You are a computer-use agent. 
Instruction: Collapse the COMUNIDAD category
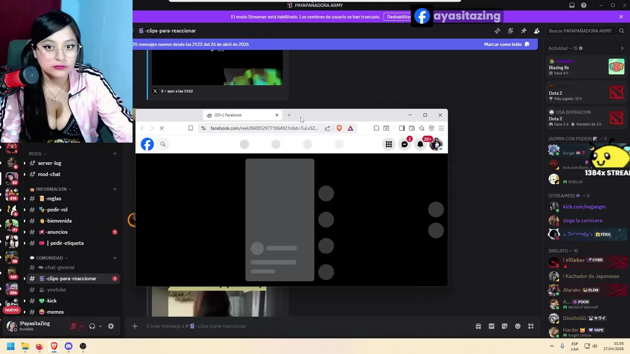tap(49, 258)
